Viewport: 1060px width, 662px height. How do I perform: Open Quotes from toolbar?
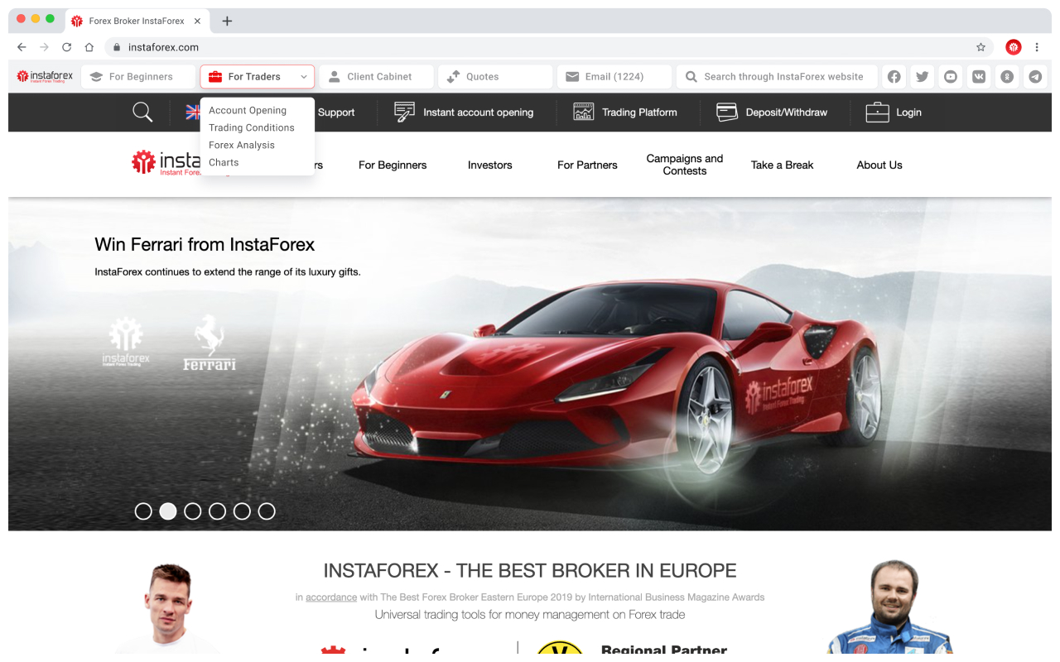tap(496, 76)
